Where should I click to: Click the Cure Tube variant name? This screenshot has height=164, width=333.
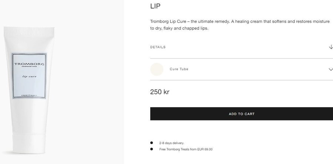(x=179, y=69)
